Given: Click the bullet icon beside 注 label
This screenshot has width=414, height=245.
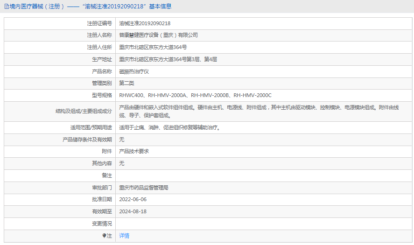Looking at the screenshot, I should click(104, 236).
